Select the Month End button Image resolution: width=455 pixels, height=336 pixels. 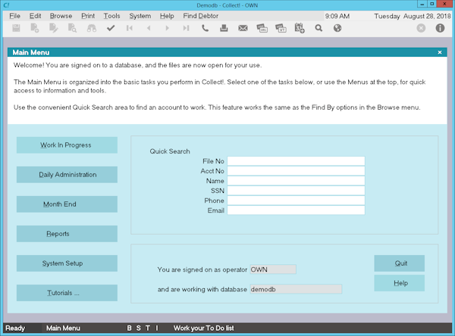67,204
